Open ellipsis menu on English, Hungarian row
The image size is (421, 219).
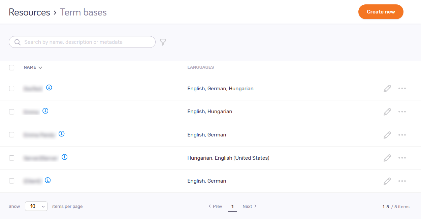click(402, 112)
